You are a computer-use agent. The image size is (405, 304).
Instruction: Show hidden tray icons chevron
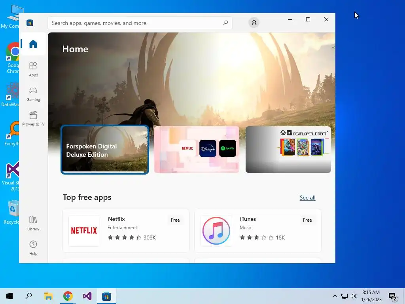[335, 296]
